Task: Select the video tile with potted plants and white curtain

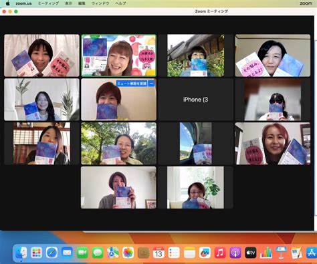Action: coord(41,100)
